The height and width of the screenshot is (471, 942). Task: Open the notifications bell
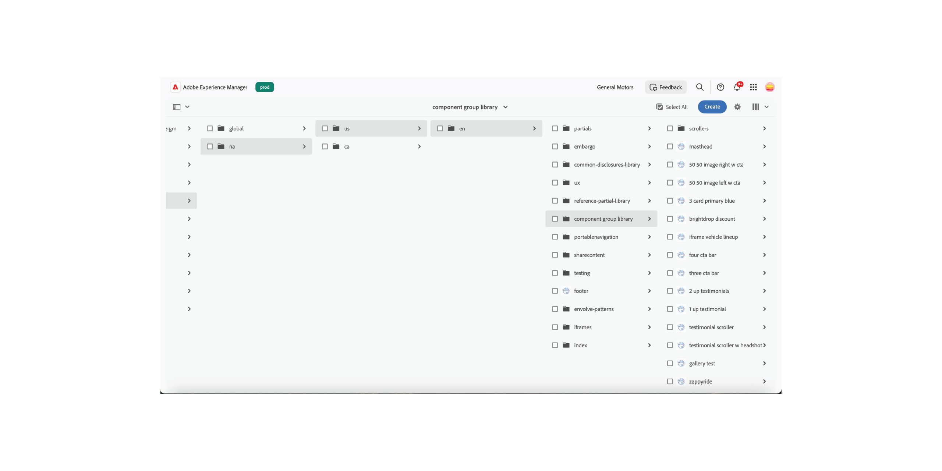coord(737,87)
